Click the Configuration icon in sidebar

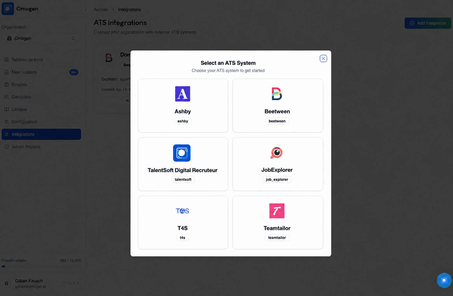(6, 122)
